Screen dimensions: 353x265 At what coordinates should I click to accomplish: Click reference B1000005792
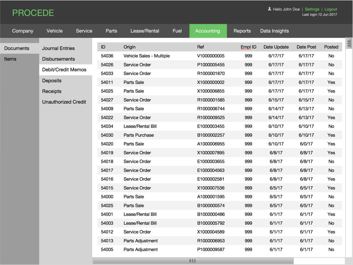click(211, 223)
